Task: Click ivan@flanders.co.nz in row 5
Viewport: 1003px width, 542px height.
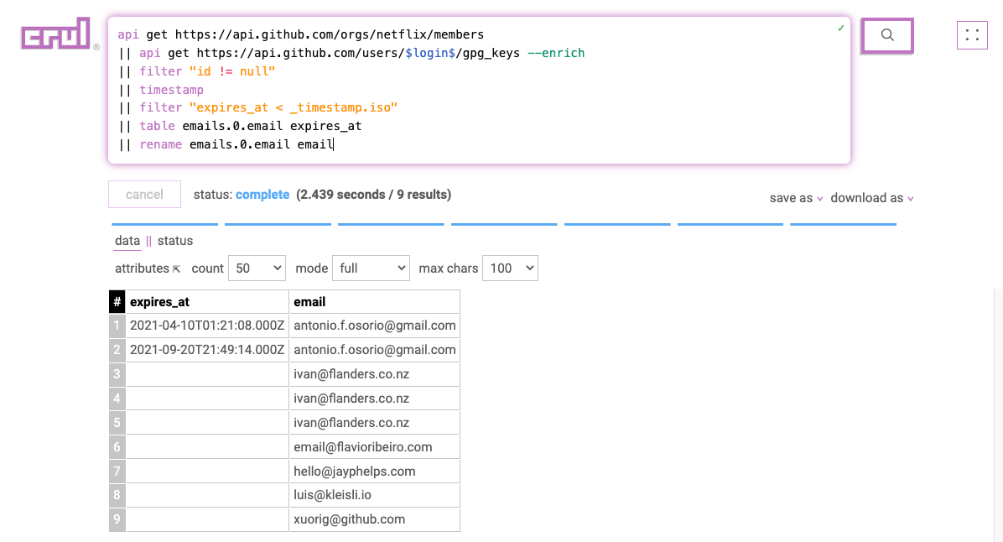Action: [374, 423]
